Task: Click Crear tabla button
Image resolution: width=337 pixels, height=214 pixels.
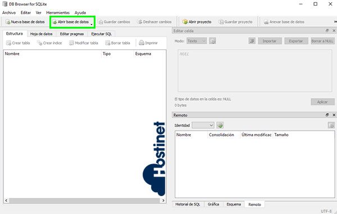Action: point(18,43)
